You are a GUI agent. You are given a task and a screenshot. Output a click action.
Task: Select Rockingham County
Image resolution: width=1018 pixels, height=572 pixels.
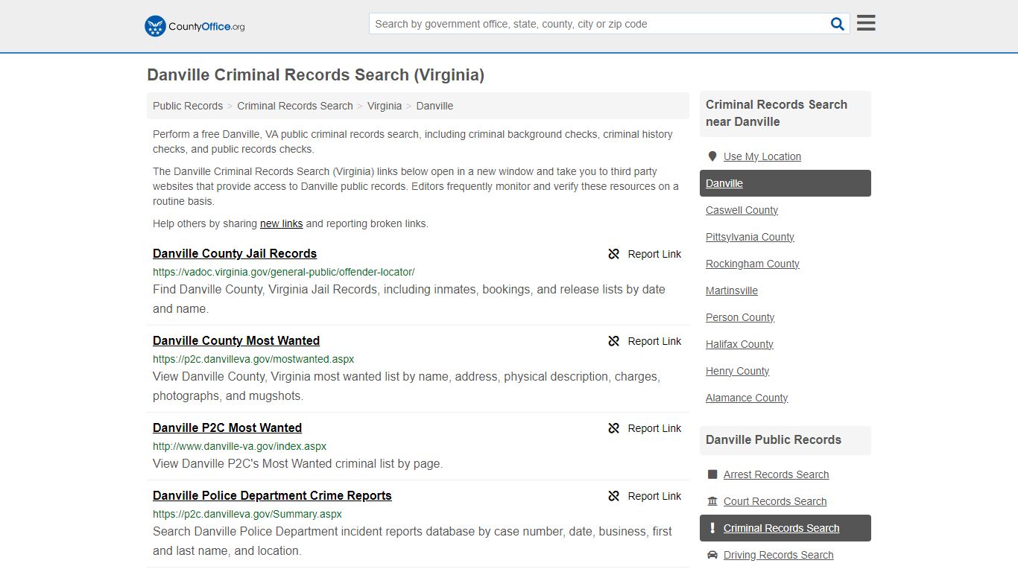click(x=753, y=264)
